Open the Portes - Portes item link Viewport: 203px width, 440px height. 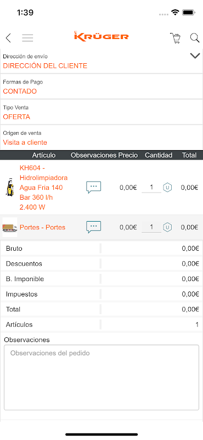[x=42, y=227]
